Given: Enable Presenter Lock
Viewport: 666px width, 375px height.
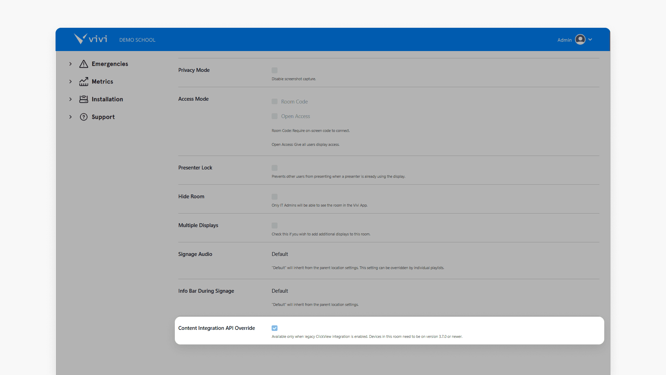Looking at the screenshot, I should tap(274, 168).
